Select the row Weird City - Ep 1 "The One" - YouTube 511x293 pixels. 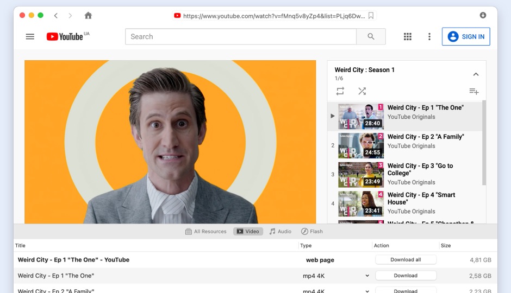pos(255,260)
